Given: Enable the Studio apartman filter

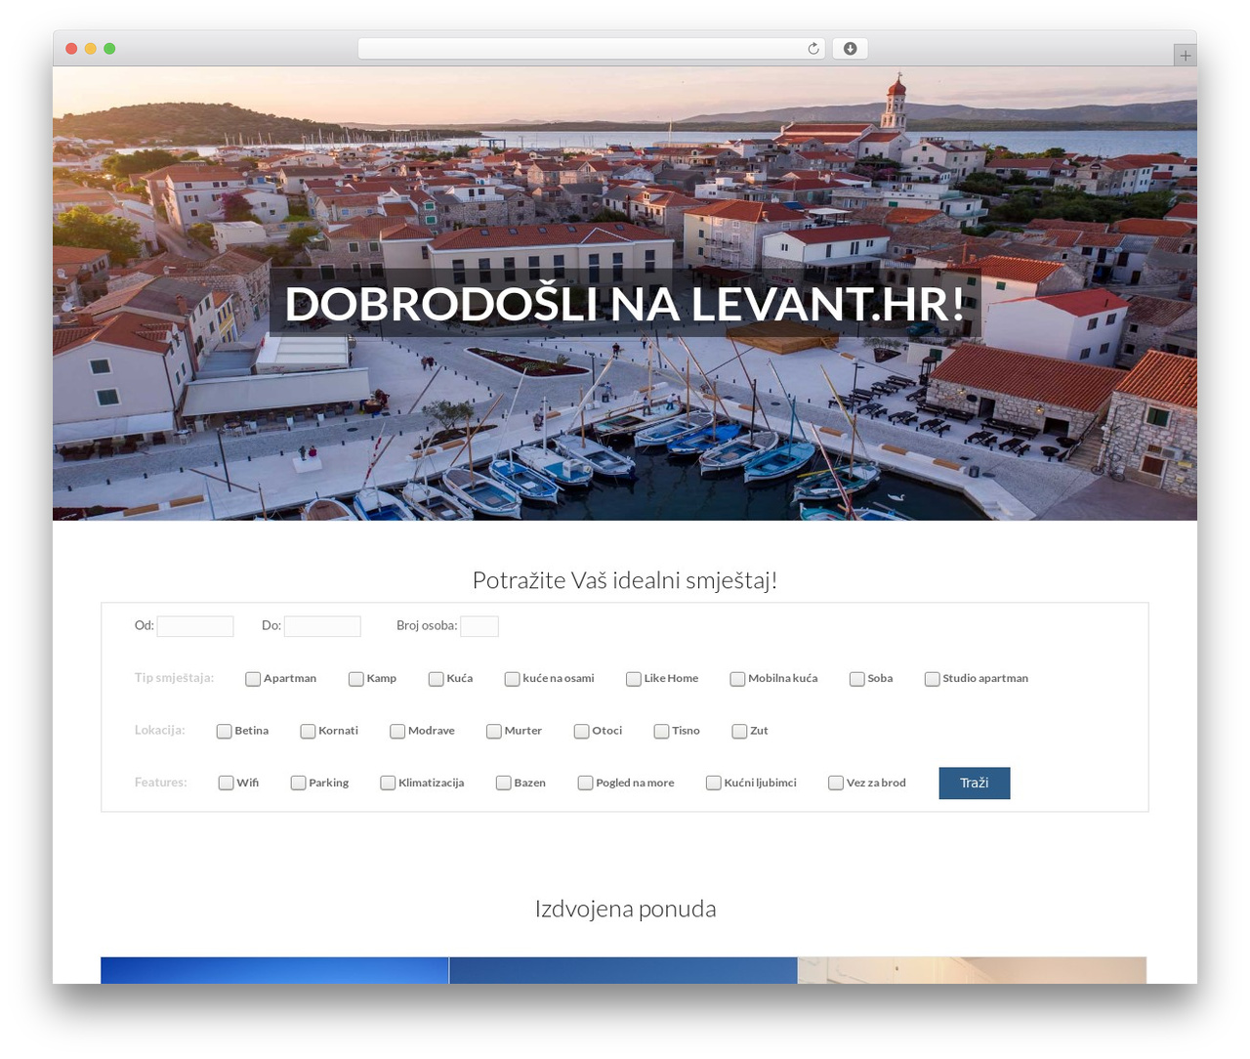Looking at the screenshot, I should tap(933, 679).
